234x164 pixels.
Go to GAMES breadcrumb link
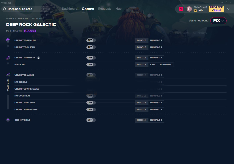tap(10, 19)
